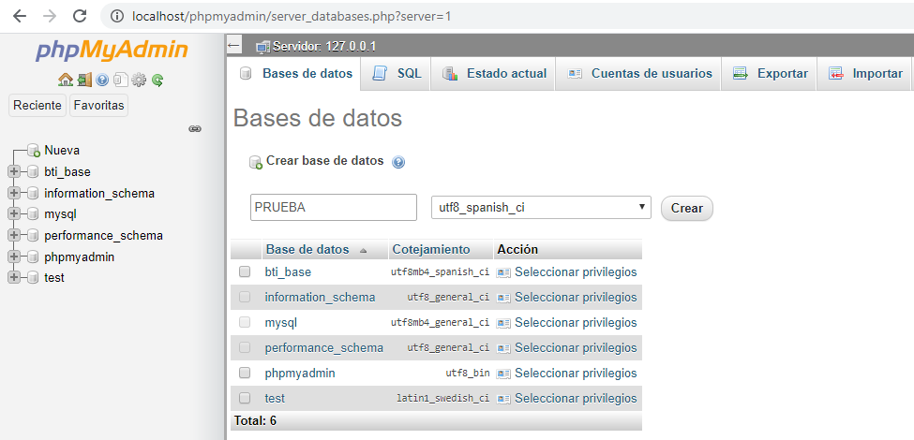Image resolution: width=914 pixels, height=440 pixels.
Task: Expand the phpmyadmin tree node
Action: 13,257
